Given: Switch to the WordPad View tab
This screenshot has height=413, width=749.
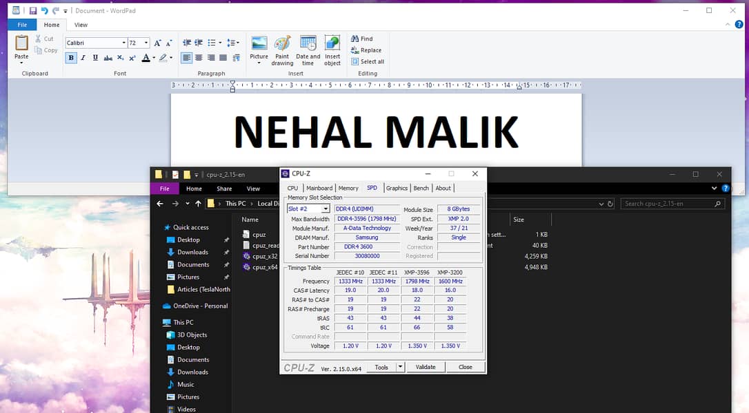Looking at the screenshot, I should 81,25.
